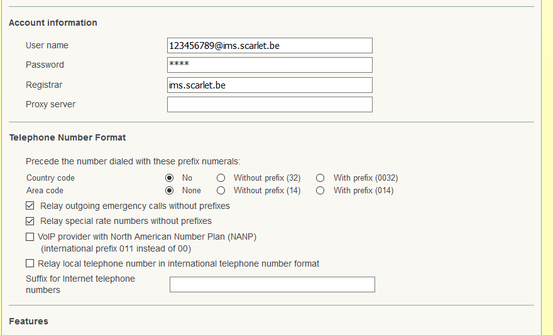Click the Registrar text box
553x335 pixels.
click(x=270, y=85)
